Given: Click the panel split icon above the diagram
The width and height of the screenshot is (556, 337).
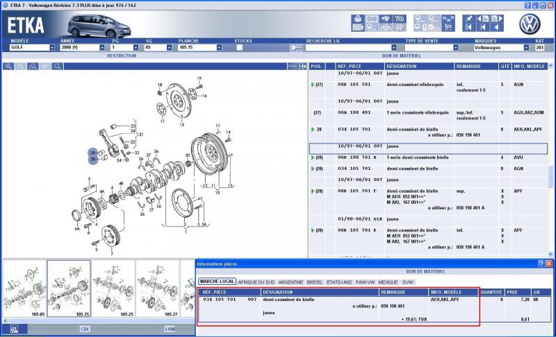Looking at the screenshot, I should [293, 66].
